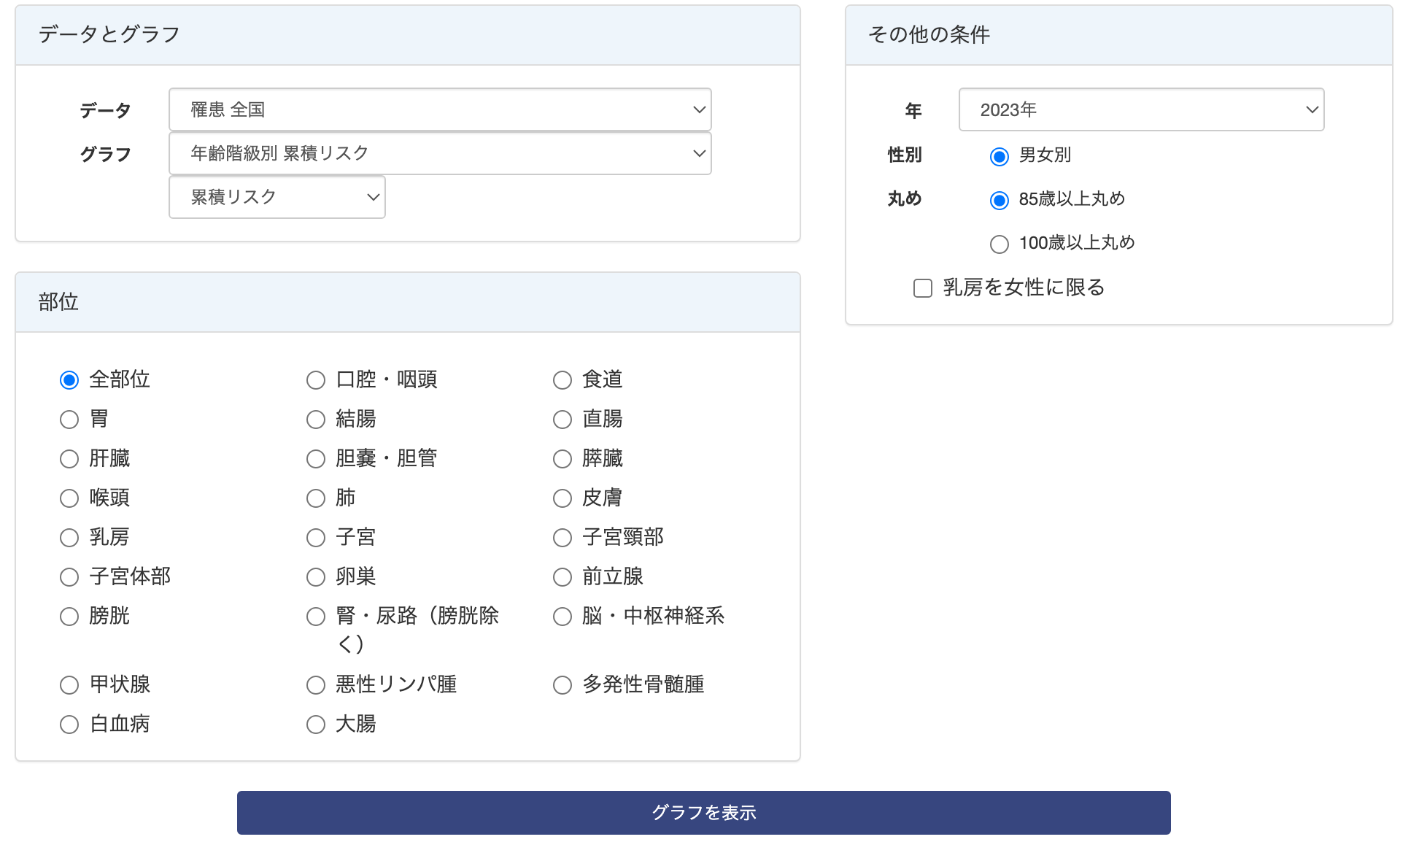This screenshot has width=1411, height=842.
Task: Expand the グラフ dropdown 年齢階級別 累積リスク
Action: coord(440,153)
